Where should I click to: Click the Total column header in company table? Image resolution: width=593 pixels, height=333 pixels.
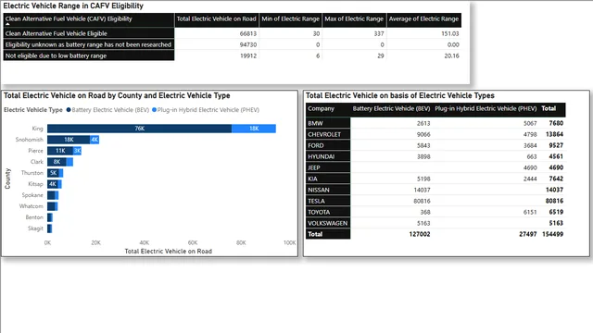tap(549, 109)
